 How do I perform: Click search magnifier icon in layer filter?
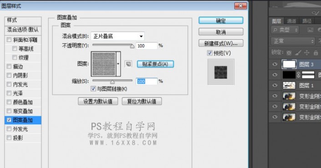point(275,30)
